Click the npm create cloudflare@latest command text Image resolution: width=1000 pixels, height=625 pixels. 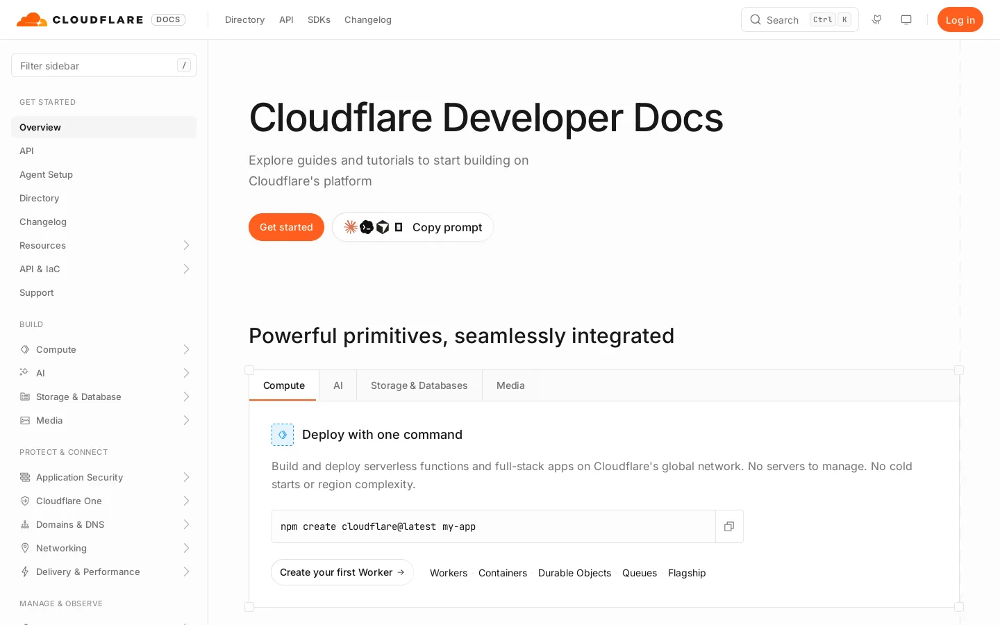click(378, 526)
